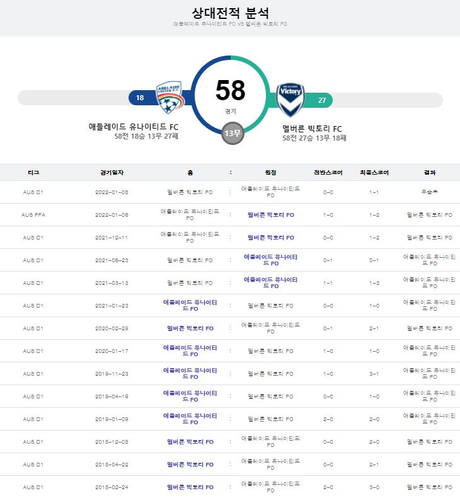Select the 58전 27승 13무 18패 record text
The height and width of the screenshot is (498, 460).
314,138
